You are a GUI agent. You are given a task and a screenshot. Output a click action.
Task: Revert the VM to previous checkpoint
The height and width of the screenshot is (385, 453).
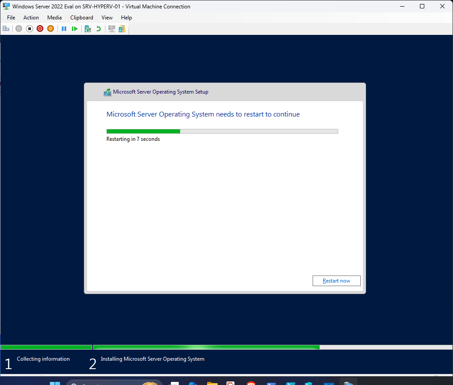tap(98, 28)
